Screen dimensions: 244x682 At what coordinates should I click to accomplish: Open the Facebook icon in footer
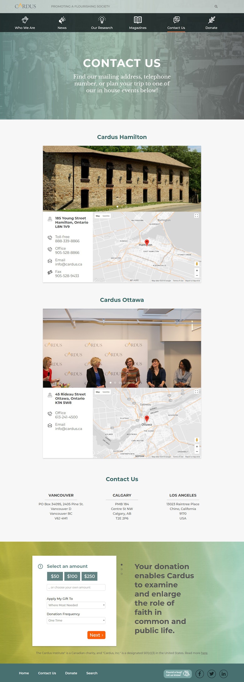coord(200,674)
